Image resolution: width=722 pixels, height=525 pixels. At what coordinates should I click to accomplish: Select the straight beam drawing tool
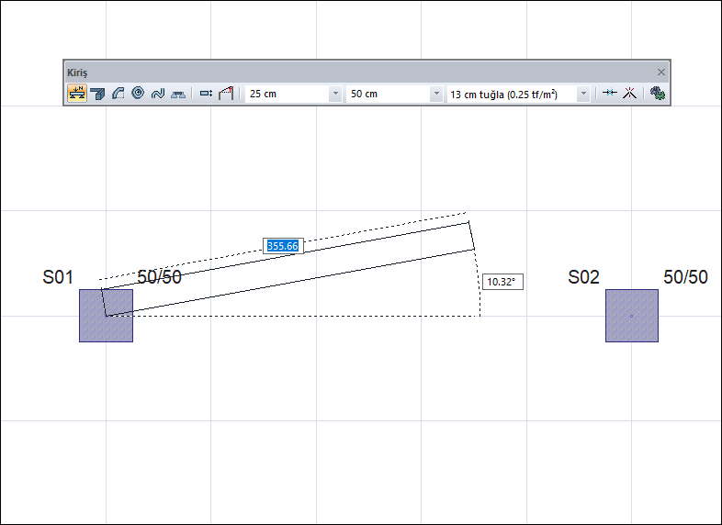coord(97,94)
